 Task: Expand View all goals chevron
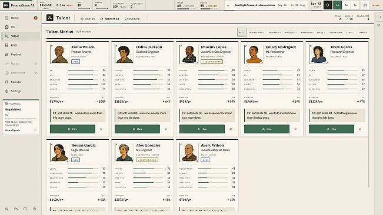(x=35, y=130)
